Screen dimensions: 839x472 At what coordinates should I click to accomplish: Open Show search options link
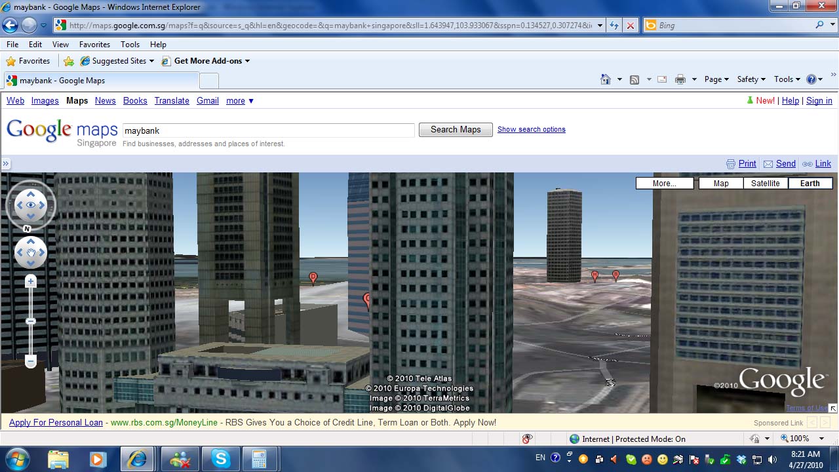pyautogui.click(x=532, y=129)
